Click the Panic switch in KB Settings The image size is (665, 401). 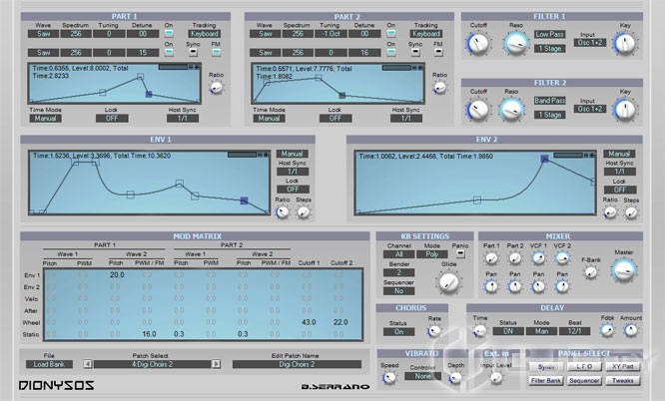[460, 254]
